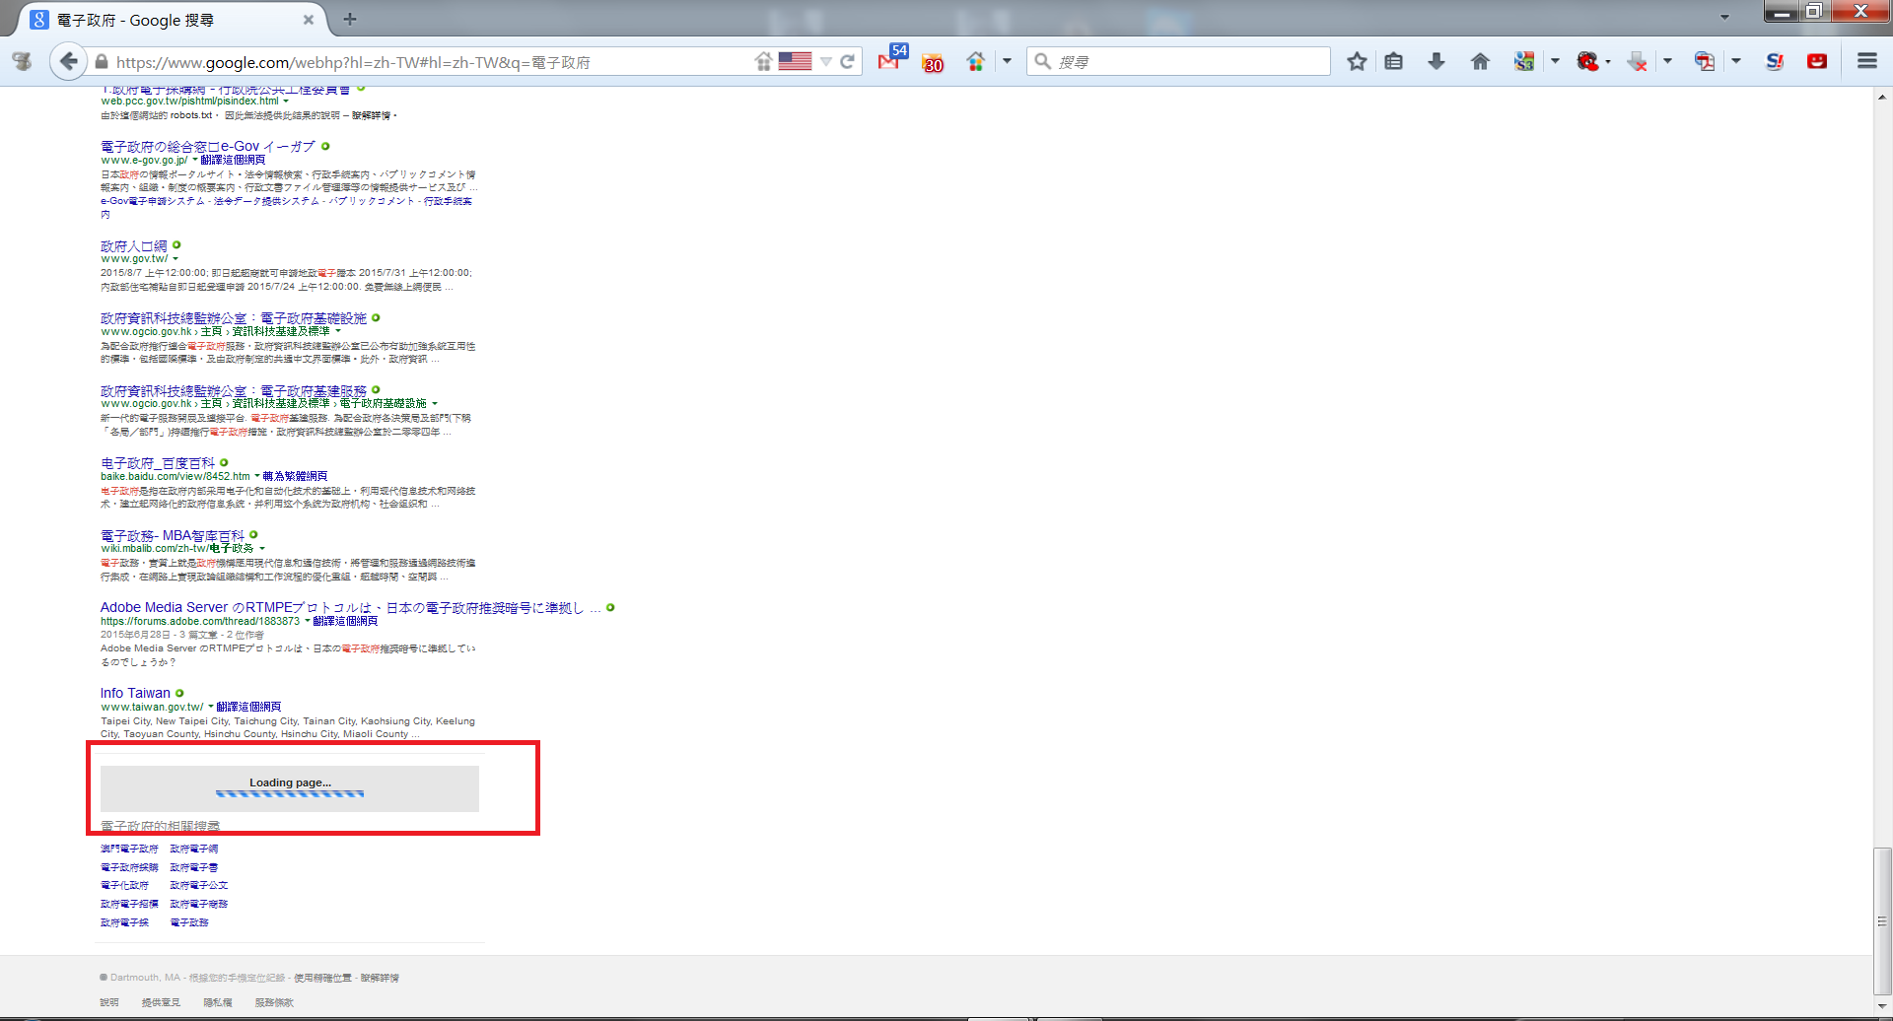Image resolution: width=1893 pixels, height=1021 pixels.
Task: Expand the arrow after www.gov.tw/ URL
Action: [175, 259]
